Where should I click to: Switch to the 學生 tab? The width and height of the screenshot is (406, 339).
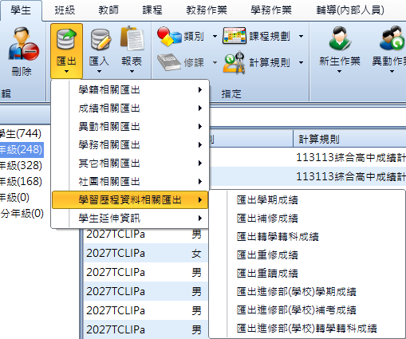tap(21, 10)
